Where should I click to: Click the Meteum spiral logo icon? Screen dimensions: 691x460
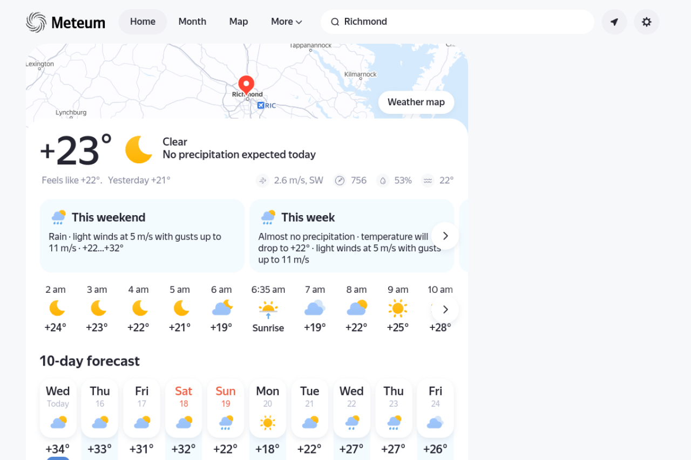pos(36,22)
